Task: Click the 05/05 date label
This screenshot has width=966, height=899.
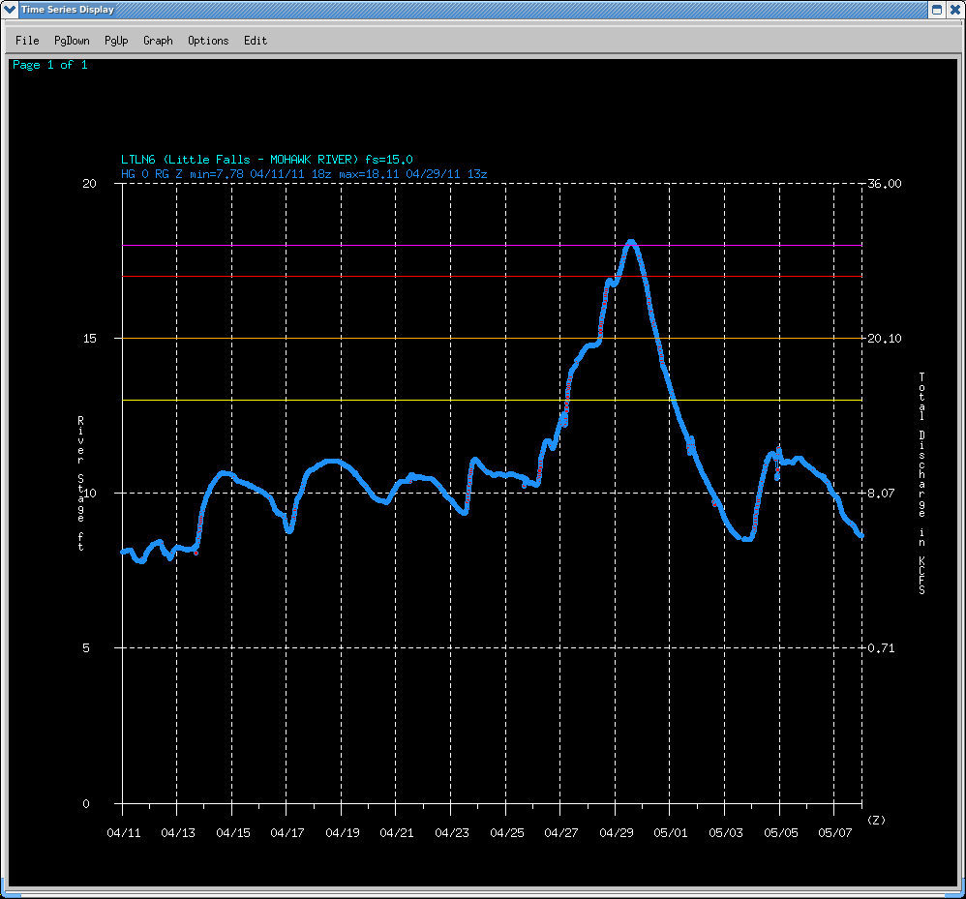Action: (781, 833)
